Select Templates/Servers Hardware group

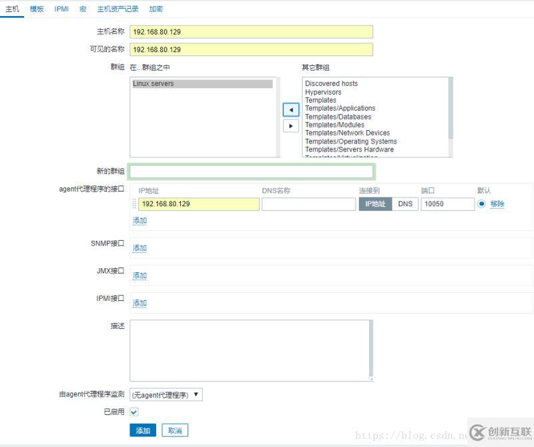pos(349,149)
